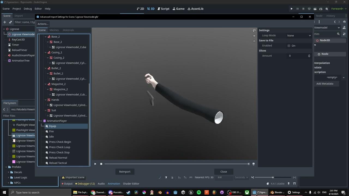Open the Shader Editor bottom panel
Image resolution: width=349 pixels, height=196 pixels.
[131, 184]
